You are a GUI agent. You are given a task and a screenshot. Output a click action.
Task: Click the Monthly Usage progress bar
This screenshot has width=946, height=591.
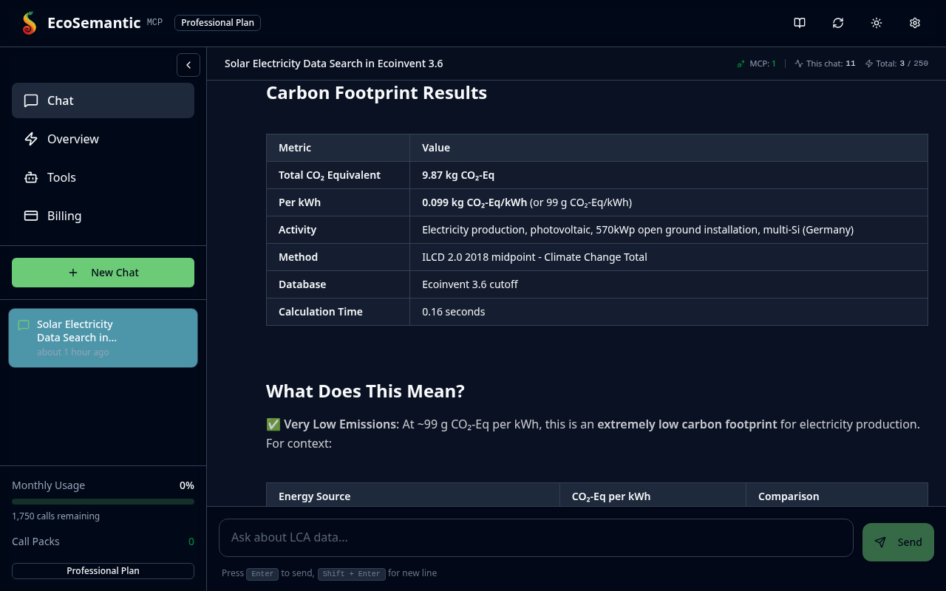(x=103, y=501)
